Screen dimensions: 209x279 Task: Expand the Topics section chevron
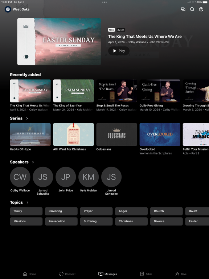tap(27, 202)
